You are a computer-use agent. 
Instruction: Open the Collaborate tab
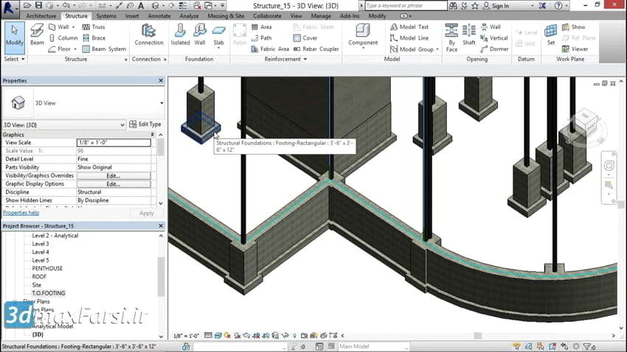267,16
